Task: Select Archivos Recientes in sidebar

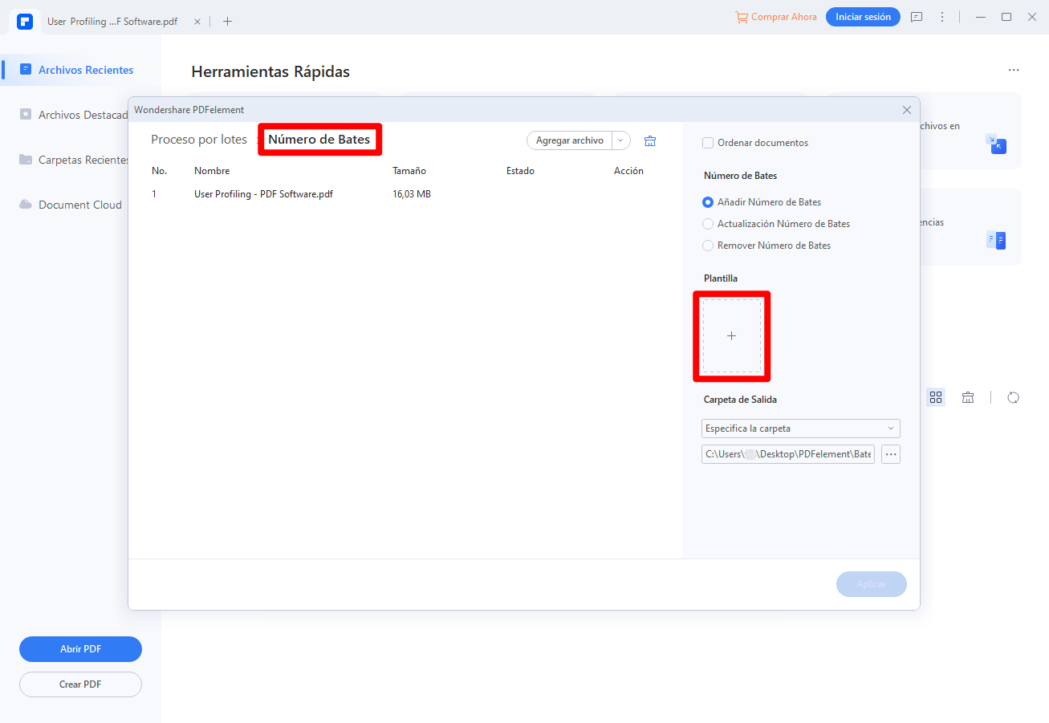Action: [x=80, y=70]
